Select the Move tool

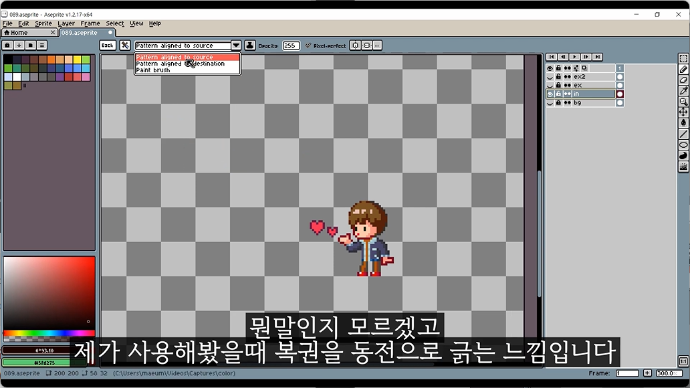click(683, 112)
